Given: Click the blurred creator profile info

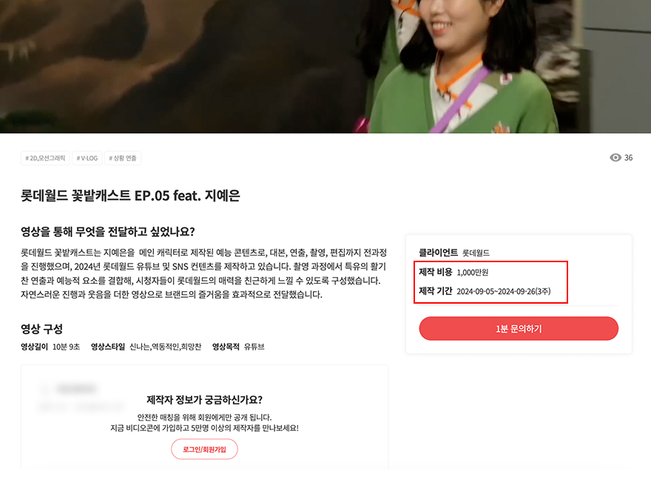Looking at the screenshot, I should (x=81, y=398).
